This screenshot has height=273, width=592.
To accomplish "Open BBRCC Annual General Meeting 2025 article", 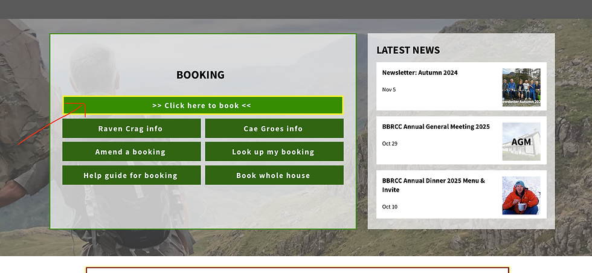I will 436,126.
